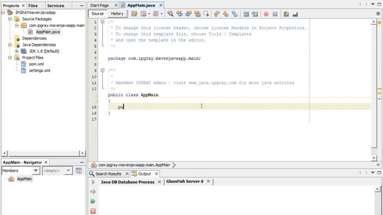Select pom.xml in Project Files
Viewport: 383px width, 215px height.
[37, 64]
